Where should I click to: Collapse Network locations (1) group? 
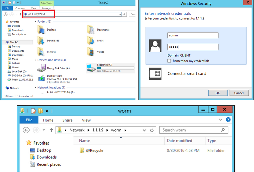(36, 88)
